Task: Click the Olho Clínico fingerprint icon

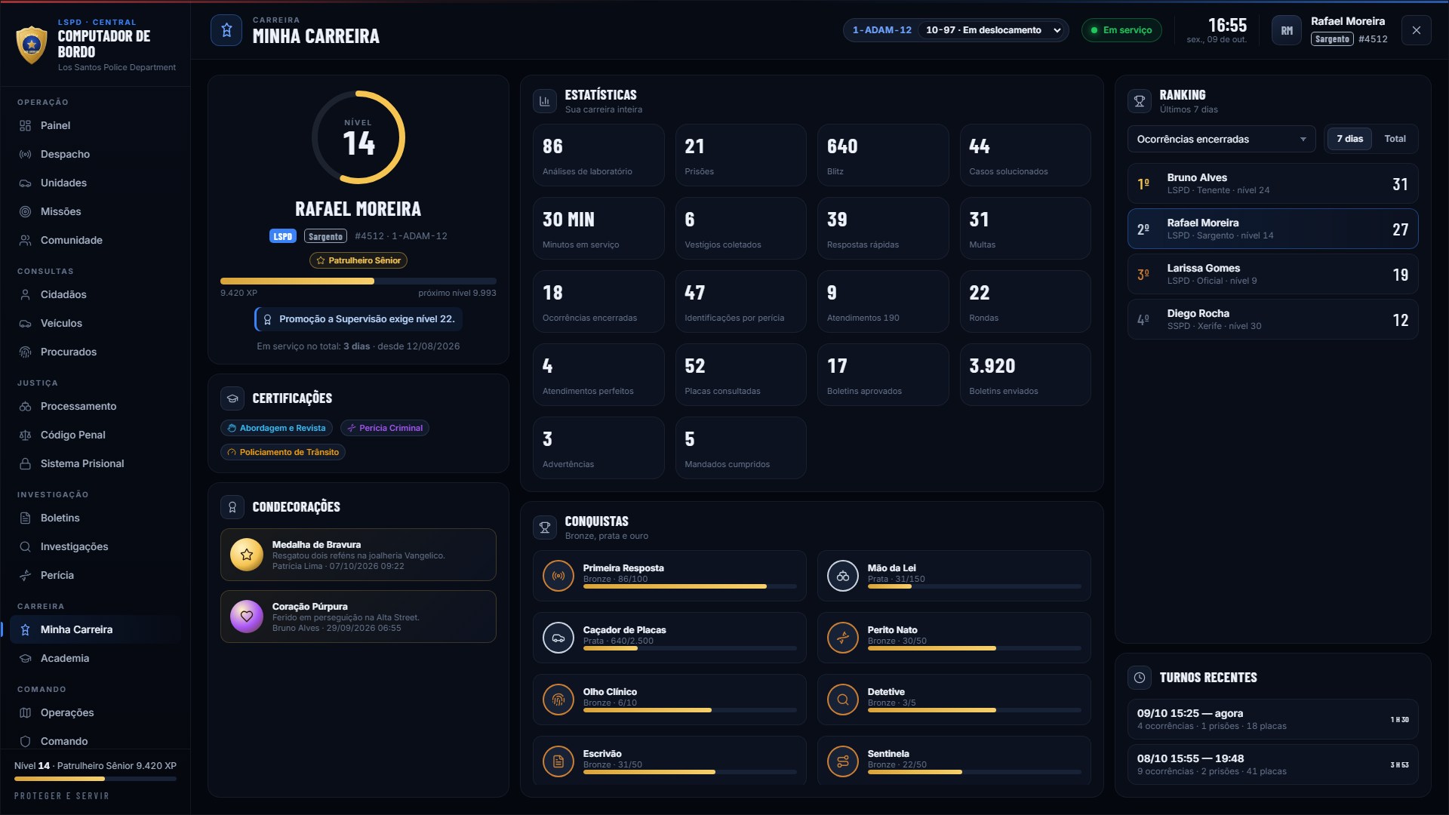Action: click(558, 700)
